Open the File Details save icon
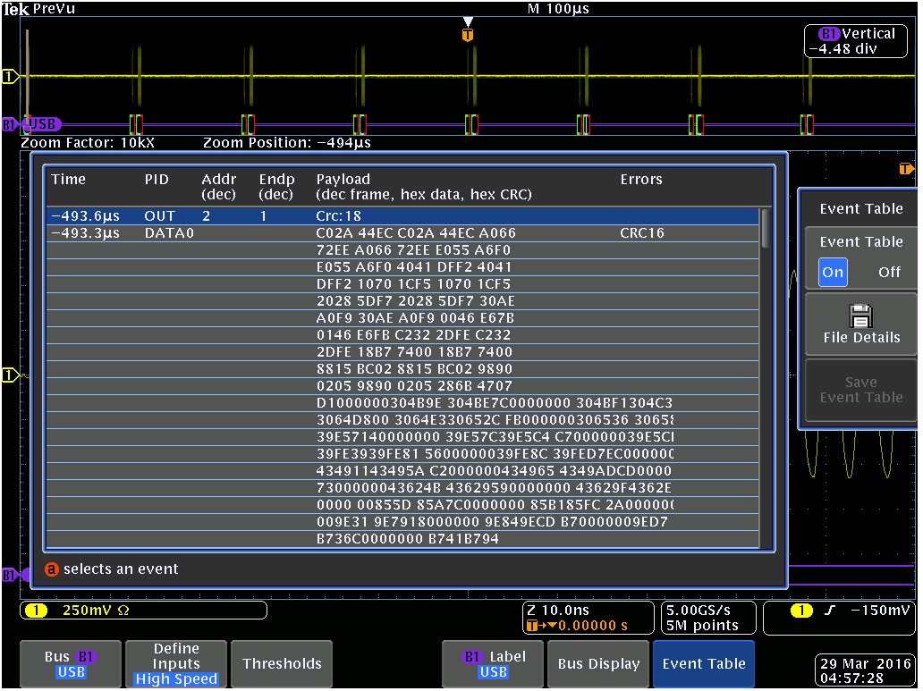Screen dimensions: 923x691 click(x=860, y=316)
